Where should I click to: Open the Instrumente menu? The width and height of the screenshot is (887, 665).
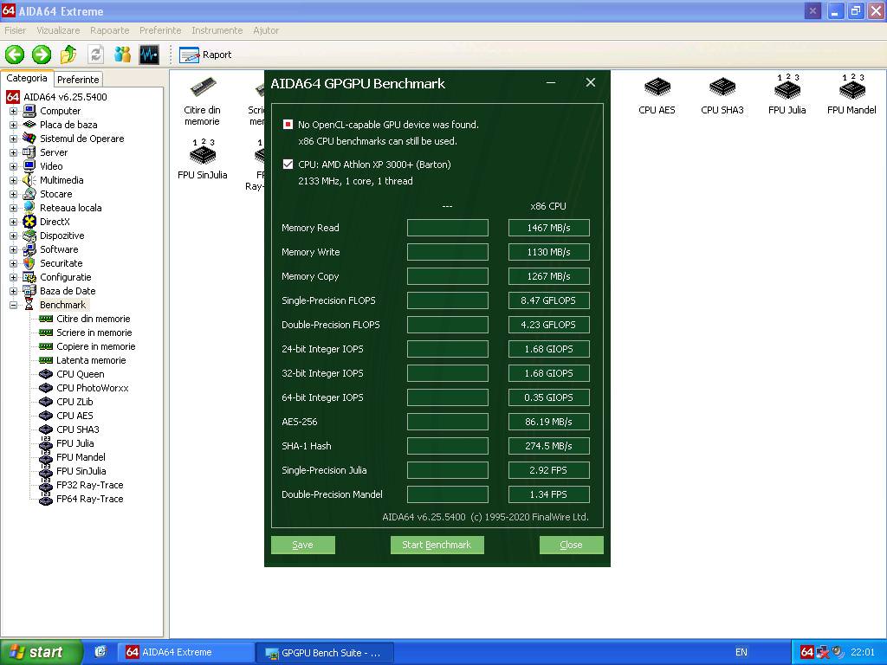point(217,30)
